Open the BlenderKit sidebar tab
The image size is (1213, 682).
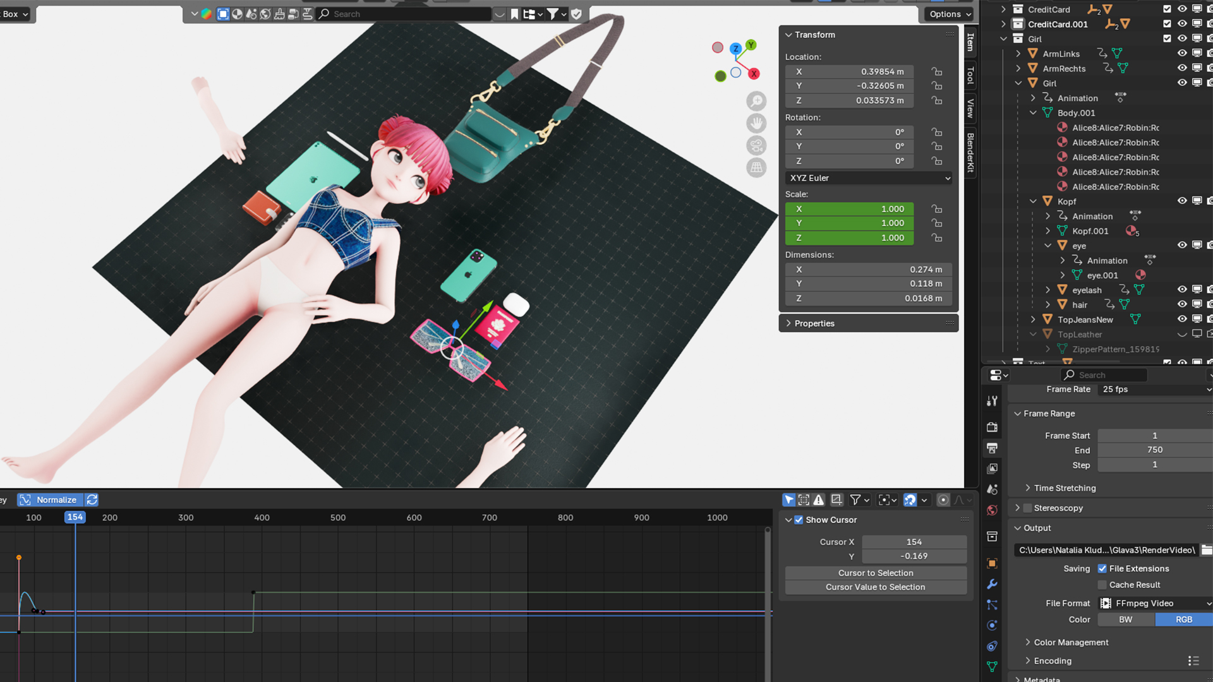(x=970, y=152)
